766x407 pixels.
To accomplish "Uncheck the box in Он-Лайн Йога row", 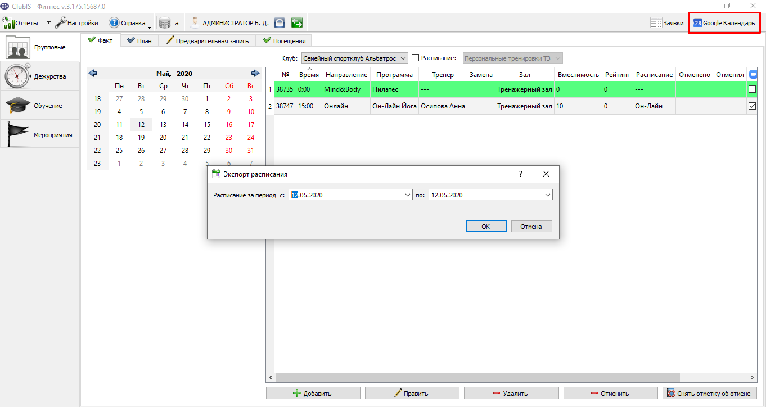I will coord(752,106).
